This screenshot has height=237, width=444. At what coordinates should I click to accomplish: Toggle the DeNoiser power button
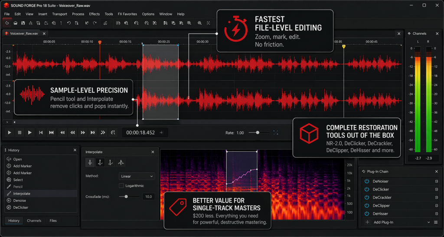[367, 181]
